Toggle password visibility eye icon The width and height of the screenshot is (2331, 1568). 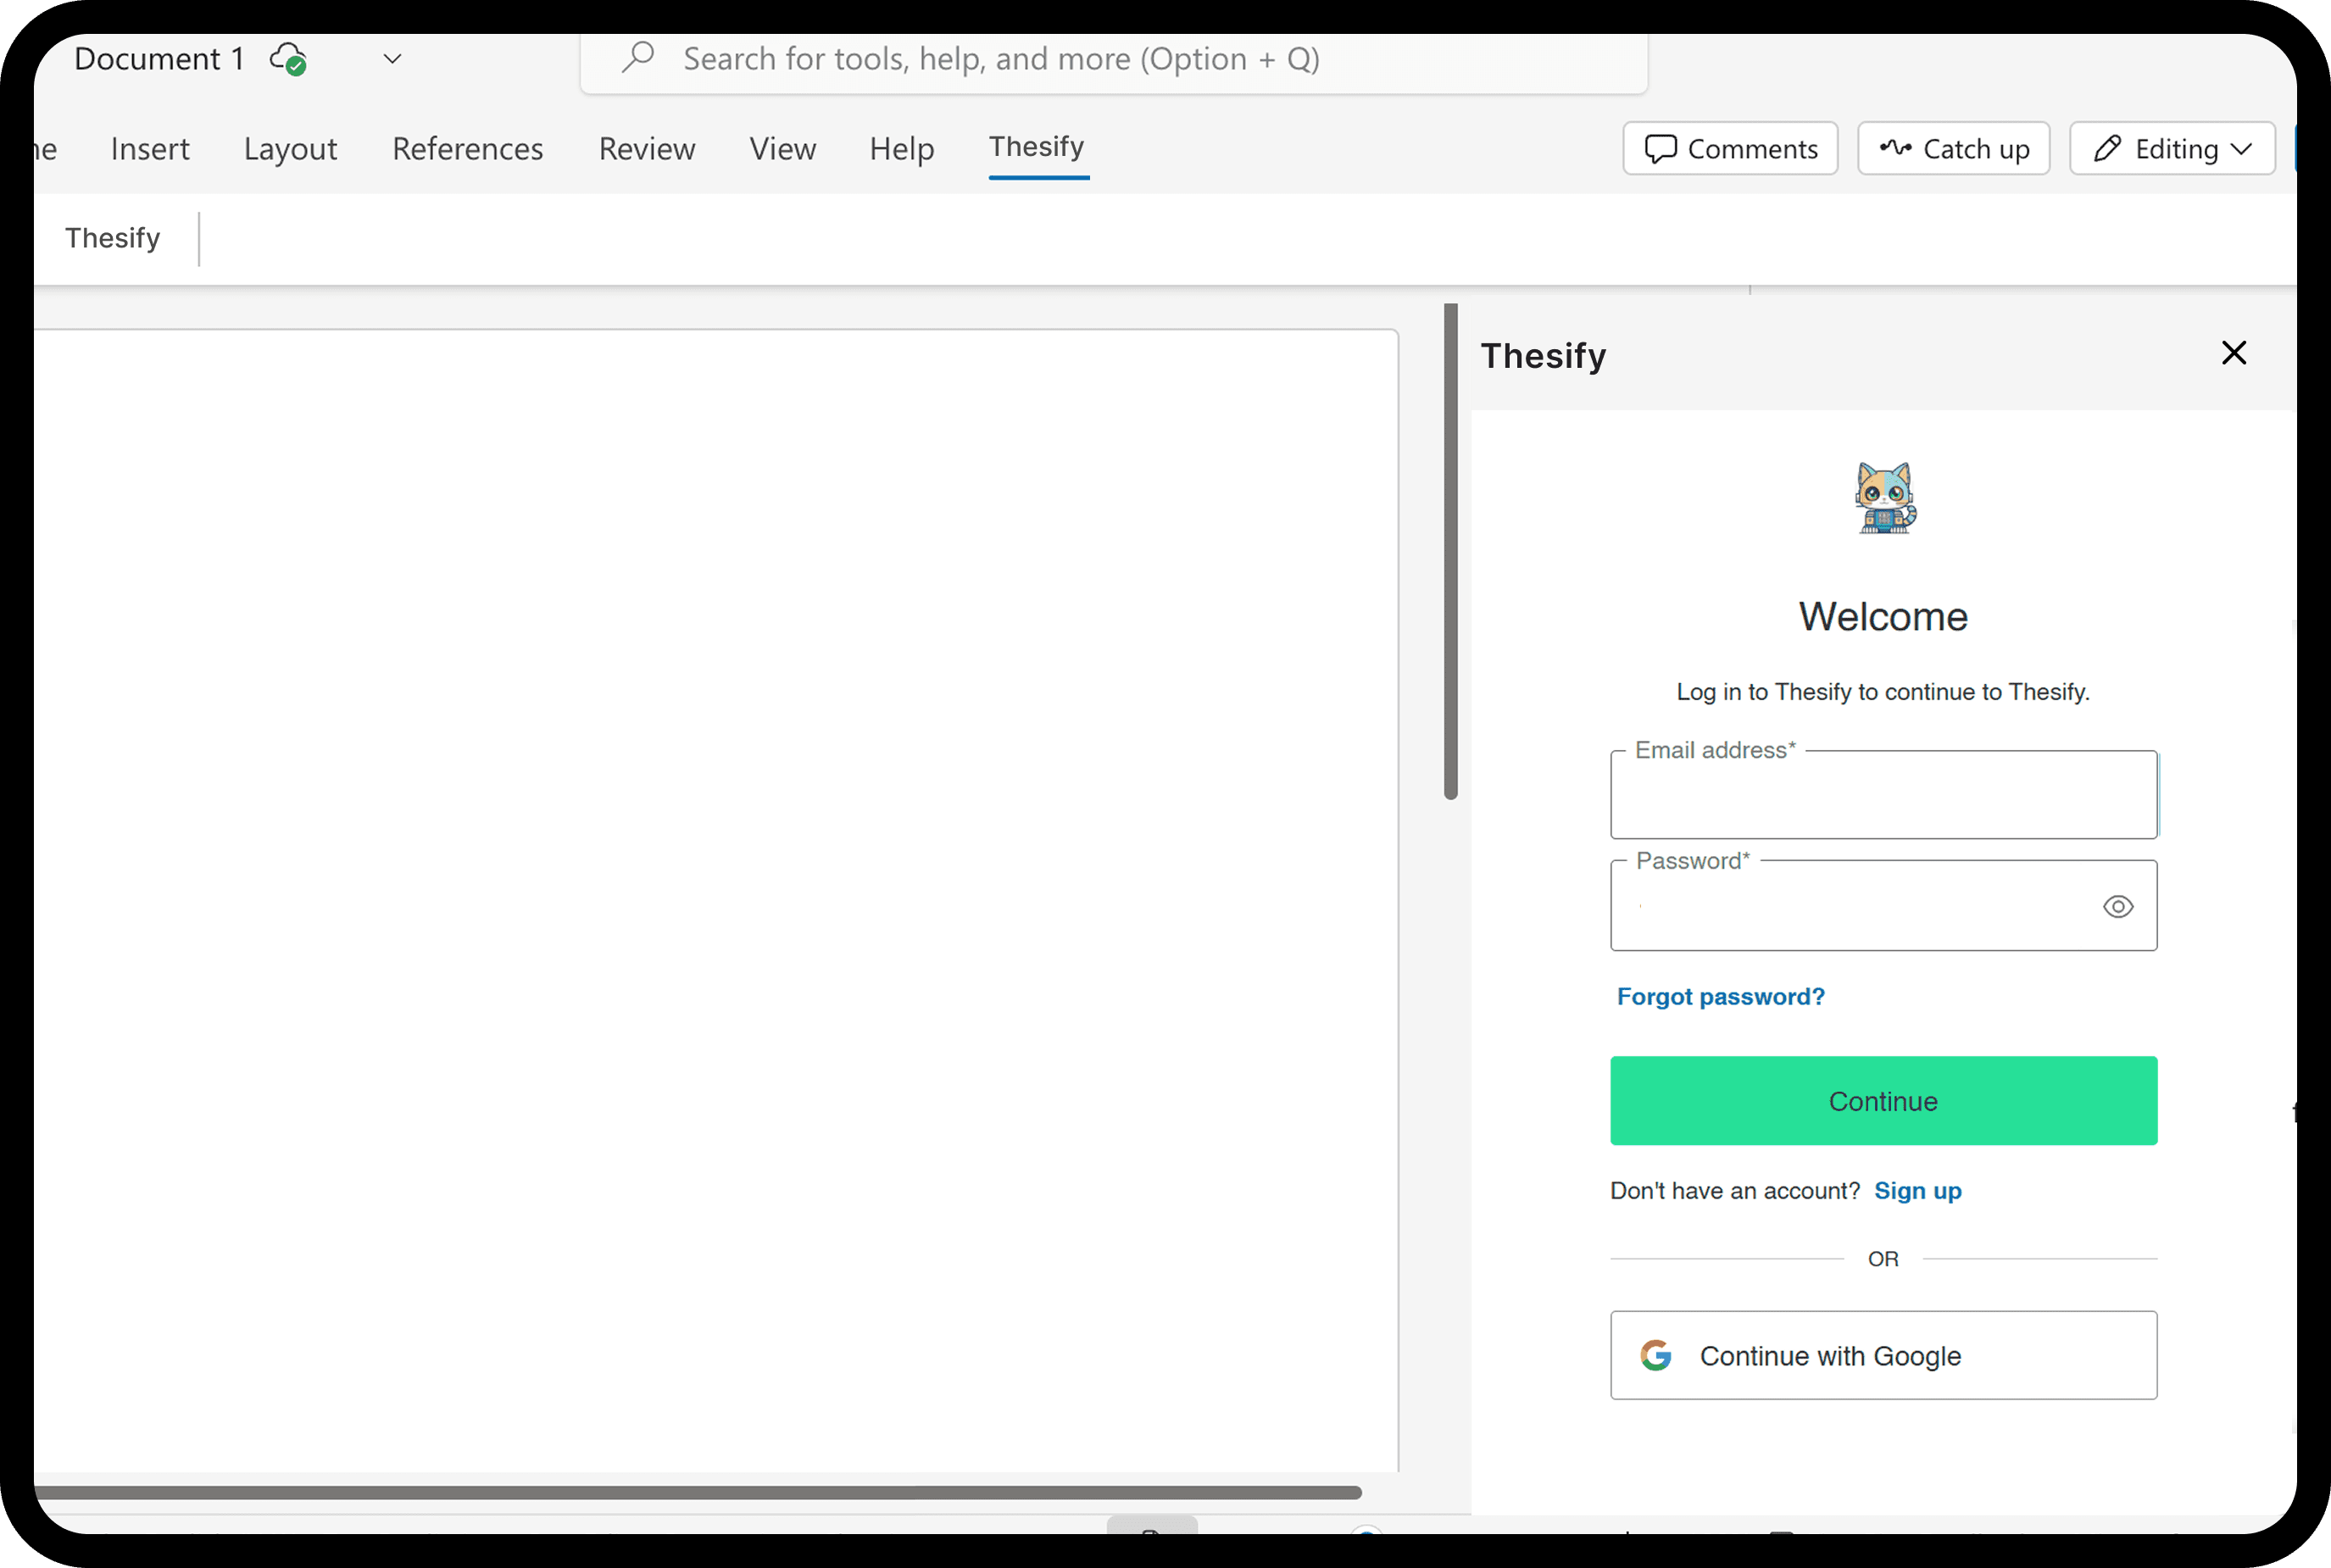tap(2117, 906)
